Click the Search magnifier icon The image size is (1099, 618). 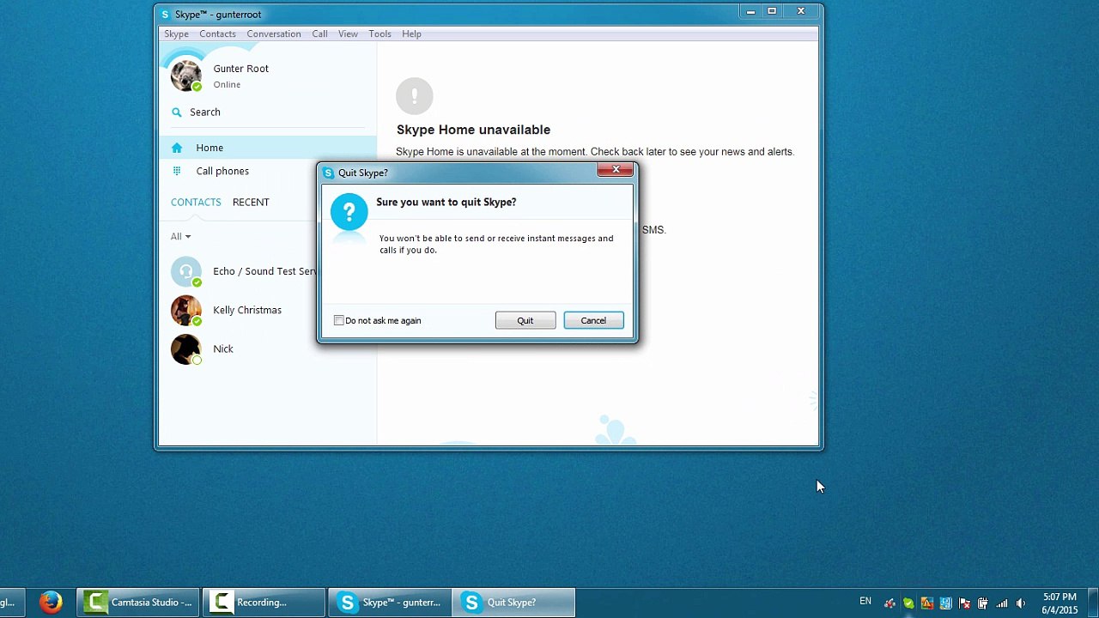[177, 112]
